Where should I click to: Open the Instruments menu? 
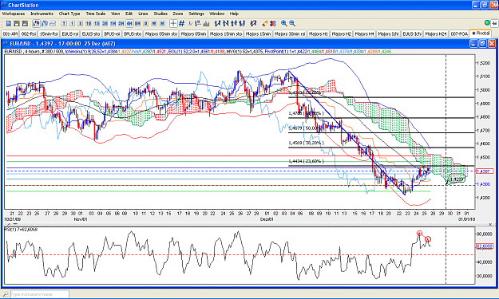(42, 14)
